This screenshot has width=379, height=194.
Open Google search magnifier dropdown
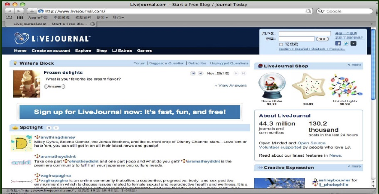click(x=322, y=11)
